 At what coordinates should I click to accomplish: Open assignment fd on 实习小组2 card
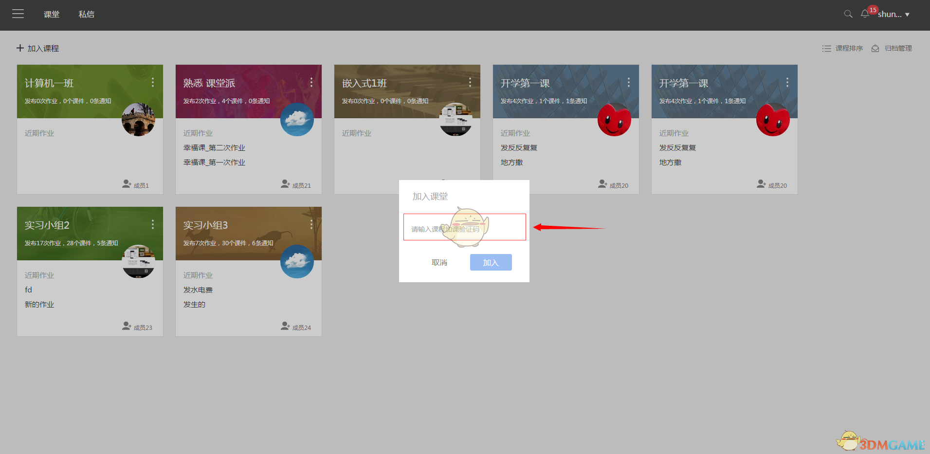coord(28,289)
